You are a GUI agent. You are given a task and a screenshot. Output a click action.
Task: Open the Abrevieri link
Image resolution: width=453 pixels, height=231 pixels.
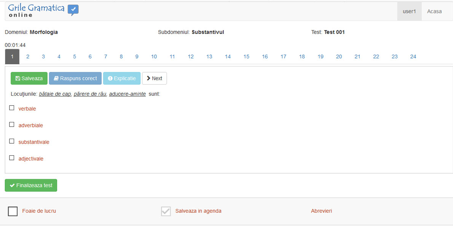321,211
